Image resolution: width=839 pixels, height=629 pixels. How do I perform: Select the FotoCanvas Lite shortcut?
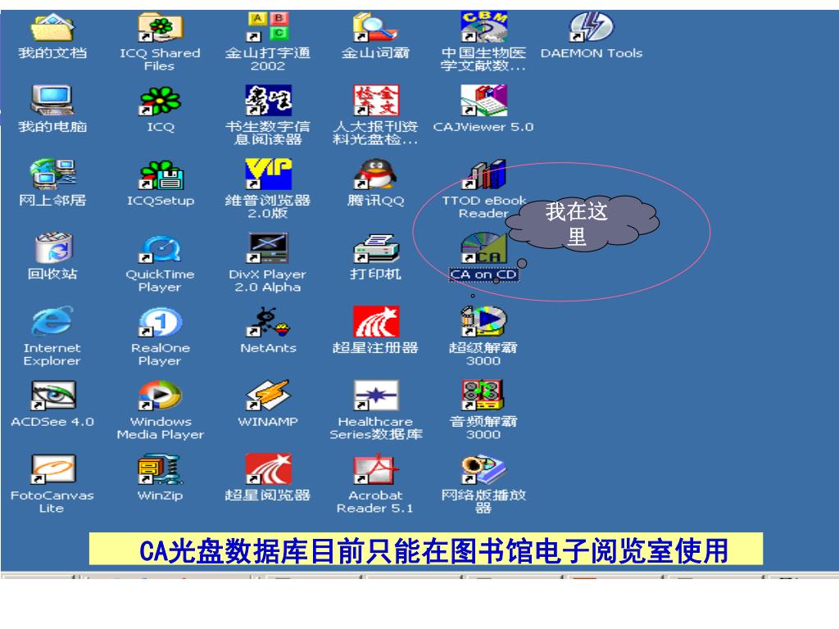[x=52, y=469]
